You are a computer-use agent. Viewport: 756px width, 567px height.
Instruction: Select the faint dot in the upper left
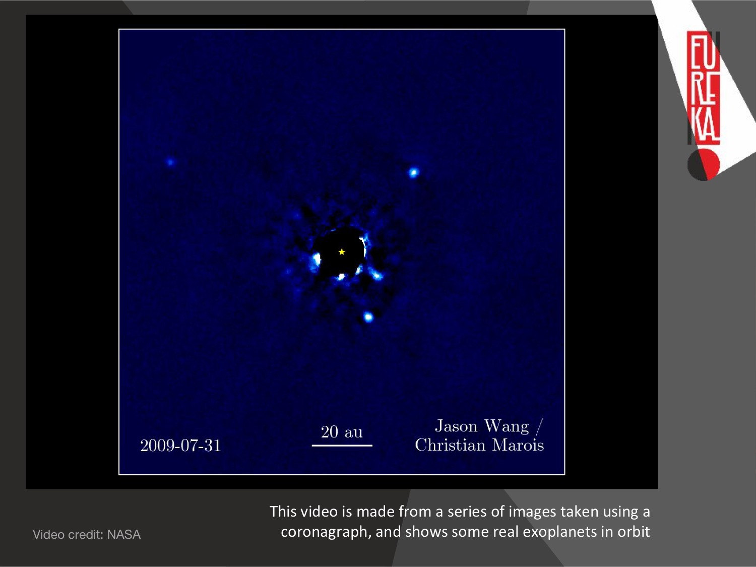170,162
